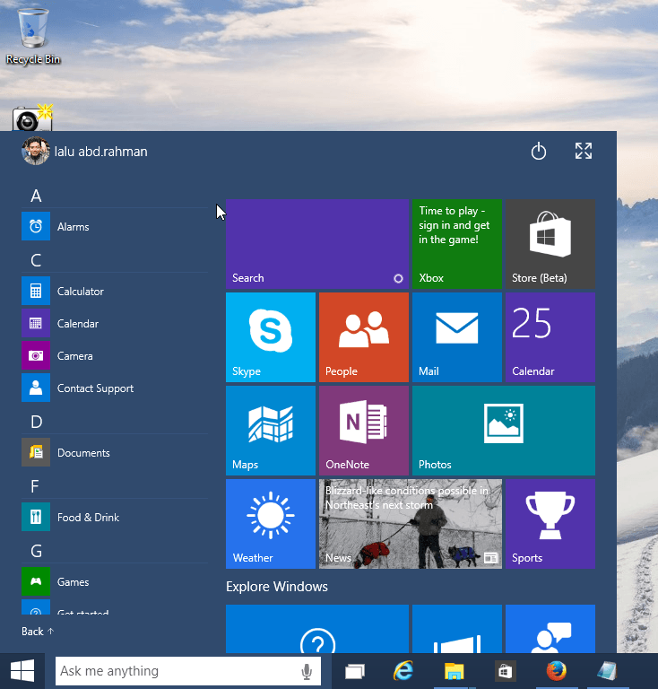Open the Documents folder

pyautogui.click(x=114, y=452)
